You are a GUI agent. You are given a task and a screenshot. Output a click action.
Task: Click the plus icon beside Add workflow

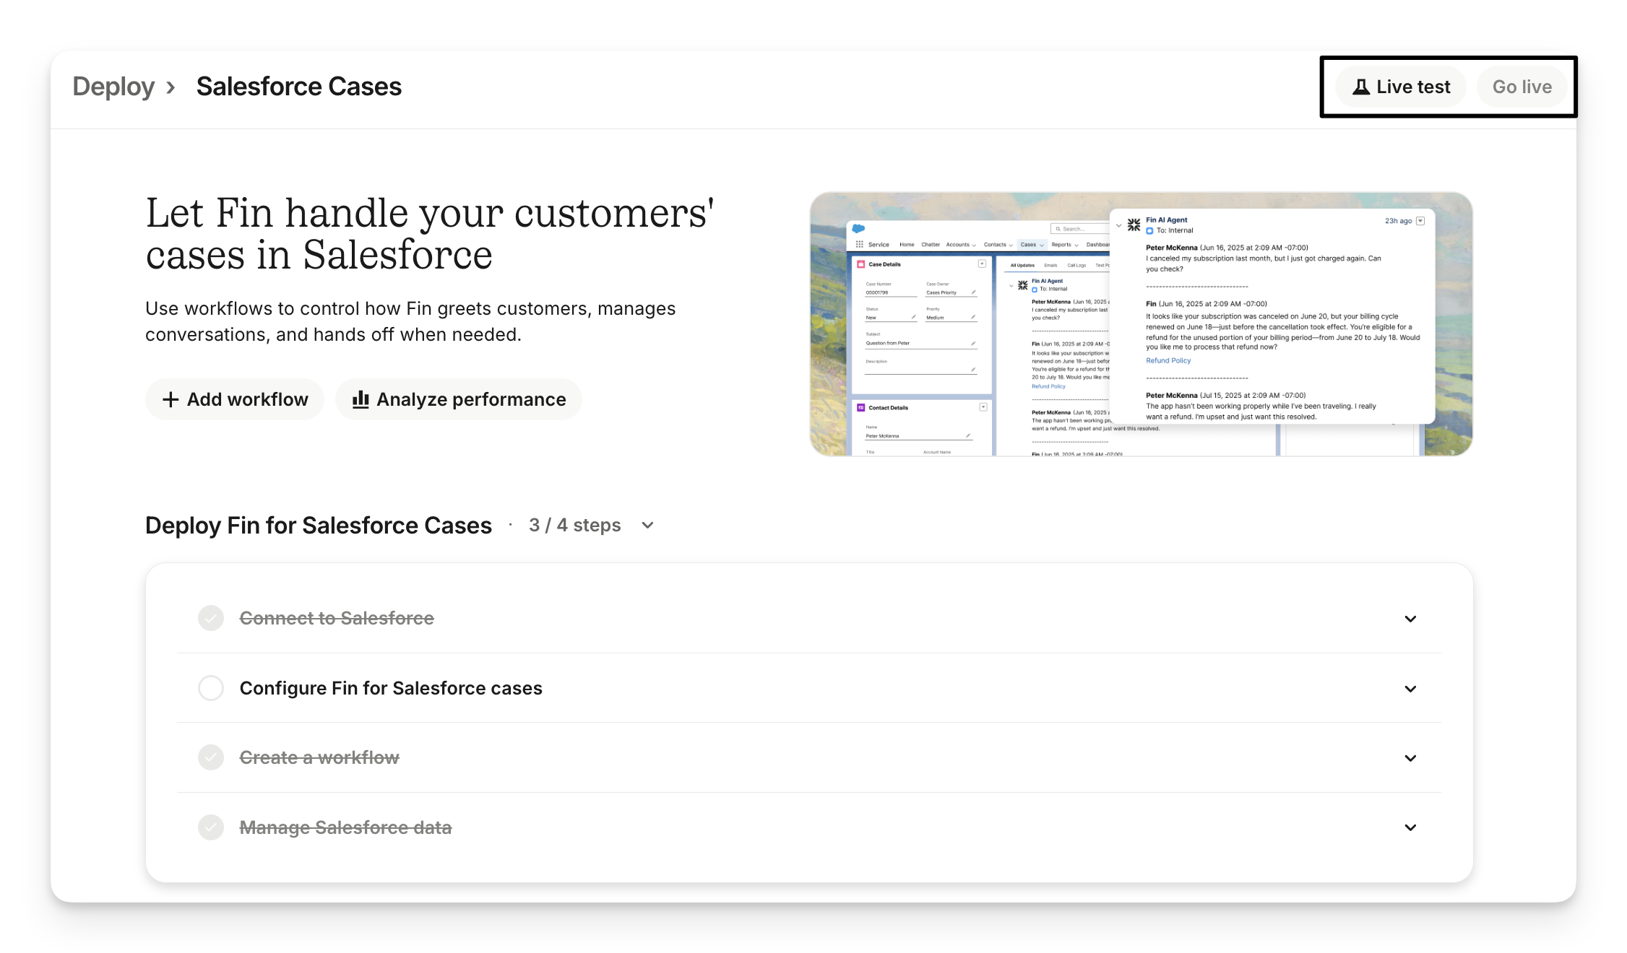tap(171, 400)
